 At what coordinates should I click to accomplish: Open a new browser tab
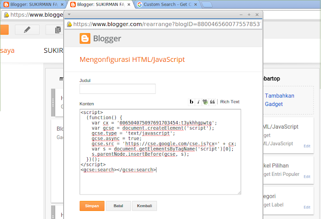pyautogui.click(x=207, y=5)
